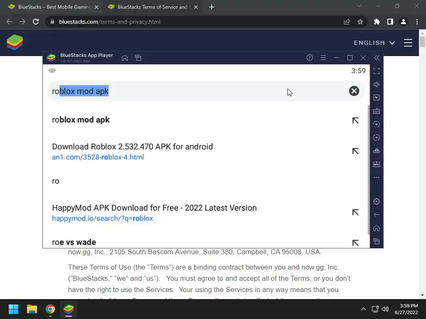Click arrow icon beside 'roe vs wade' suggestion
Image resolution: width=426 pixels, height=319 pixels.
(x=355, y=243)
